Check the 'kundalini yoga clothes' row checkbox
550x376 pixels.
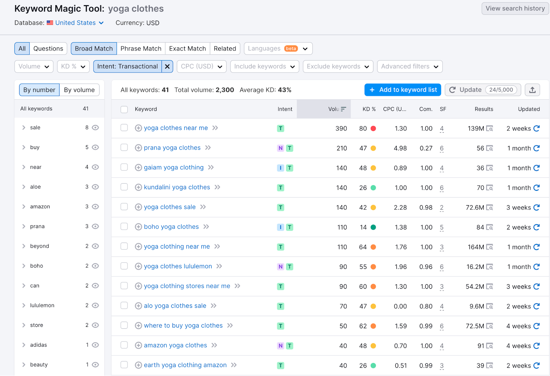[x=124, y=187]
